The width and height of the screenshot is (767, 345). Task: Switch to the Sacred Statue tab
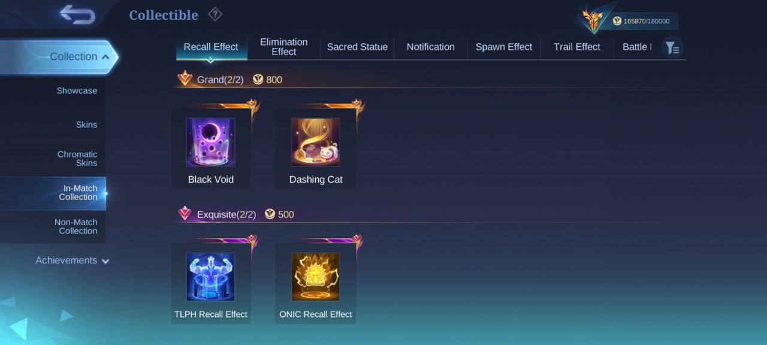(357, 47)
